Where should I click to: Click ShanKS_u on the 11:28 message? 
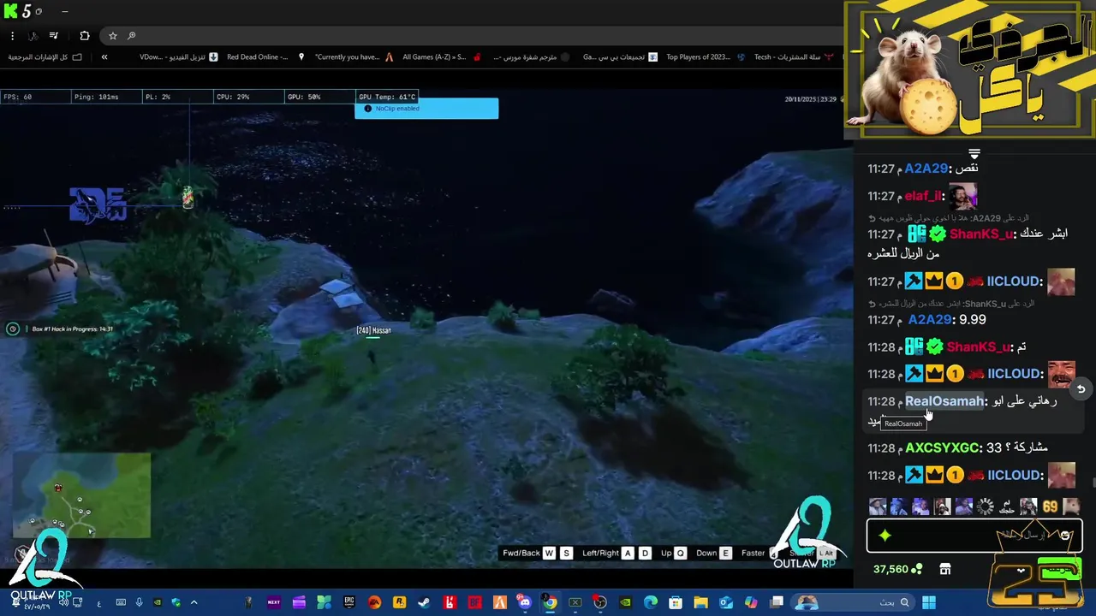[978, 347]
